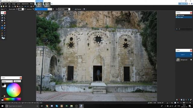Open the Tool chooser dropdown
Screen dimensions: 193x108
(x=5, y=9)
